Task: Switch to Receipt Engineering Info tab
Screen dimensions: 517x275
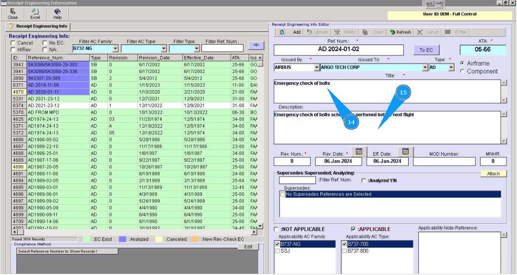Action: coord(38,27)
